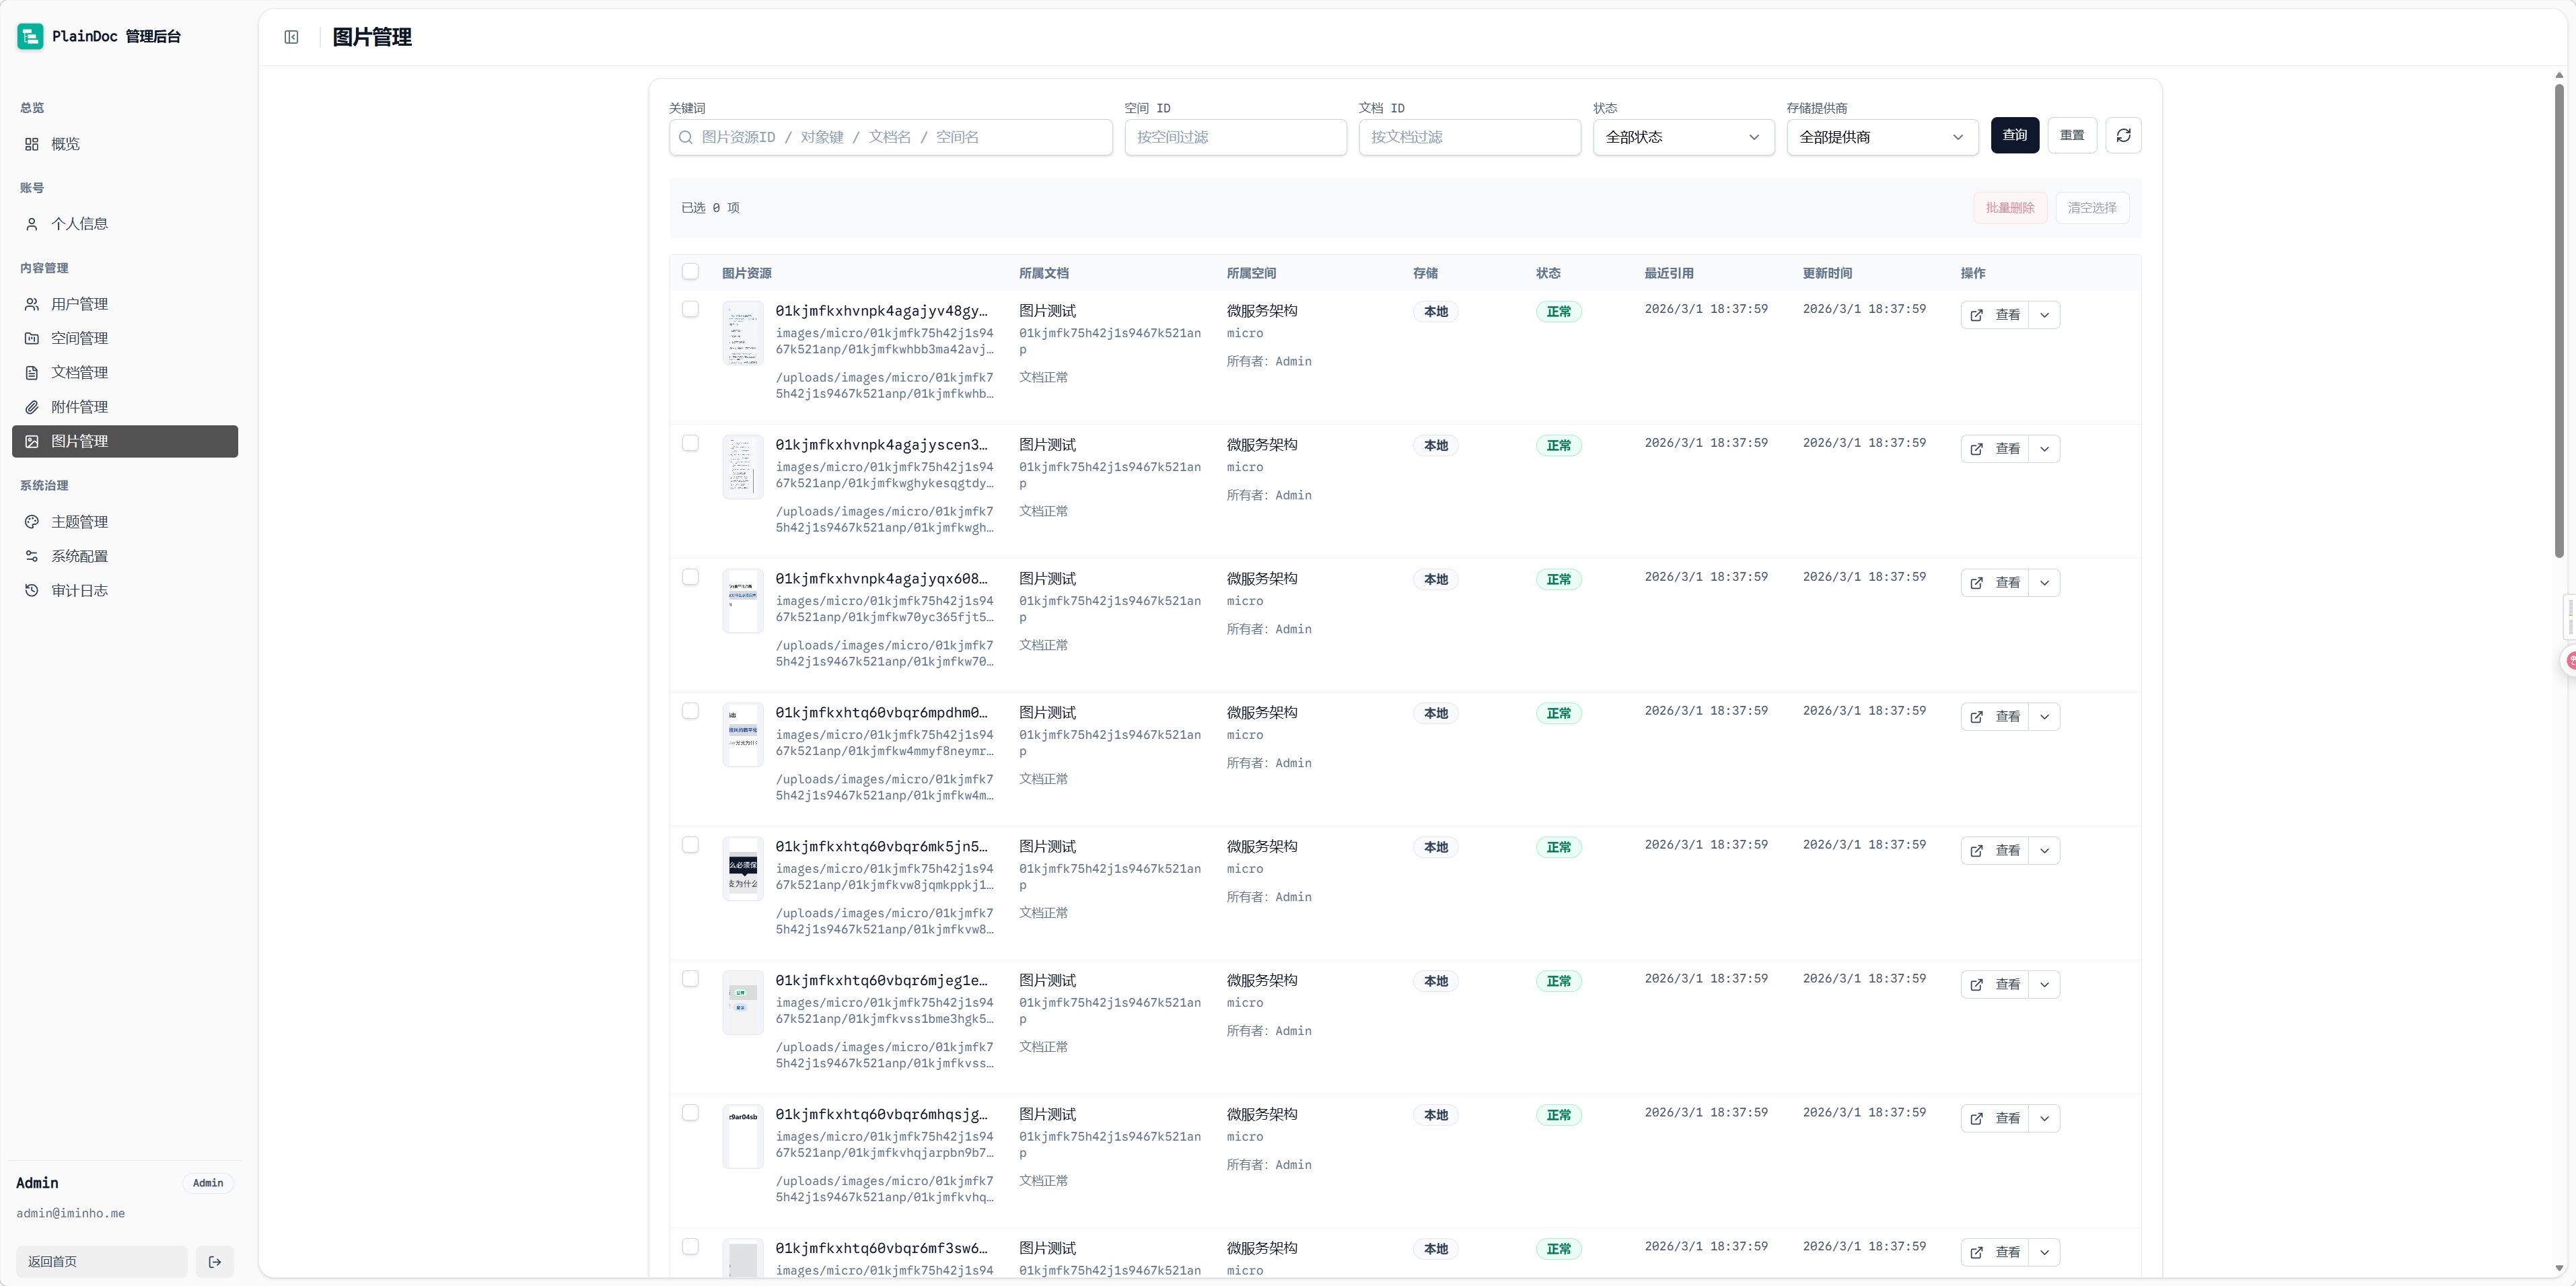Focus the 空间 ID filter field
The height and width of the screenshot is (1286, 2576).
1235,137
